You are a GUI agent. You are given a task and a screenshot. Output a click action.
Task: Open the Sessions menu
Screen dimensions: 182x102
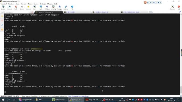tap(11, 4)
